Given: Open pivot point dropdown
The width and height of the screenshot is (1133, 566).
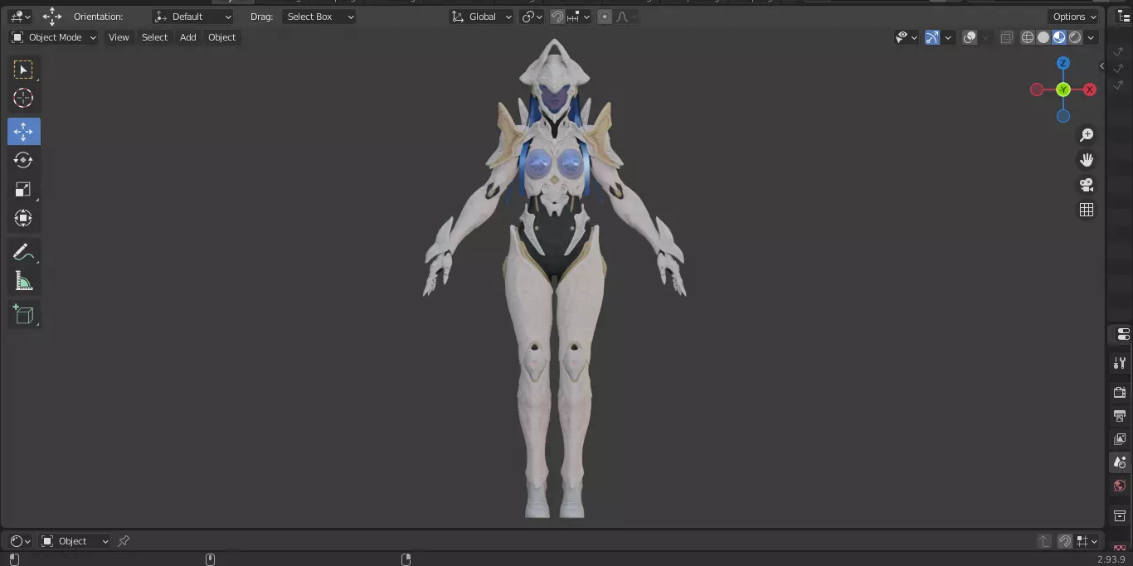Looking at the screenshot, I should coord(532,17).
